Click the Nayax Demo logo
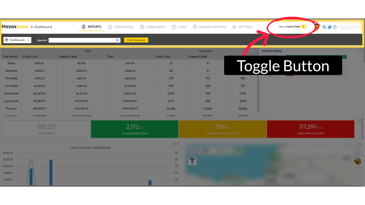The width and height of the screenshot is (365, 205). coord(15,27)
